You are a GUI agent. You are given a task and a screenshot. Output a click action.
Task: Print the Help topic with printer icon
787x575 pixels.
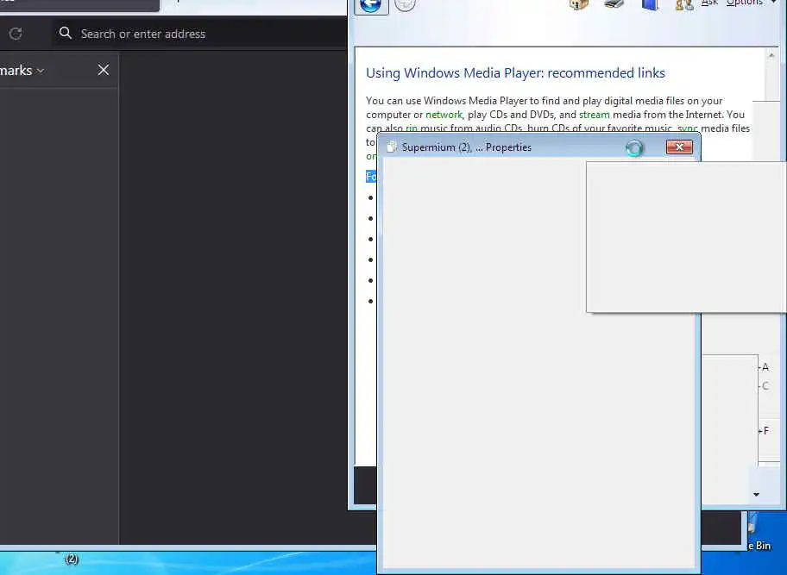[614, 4]
